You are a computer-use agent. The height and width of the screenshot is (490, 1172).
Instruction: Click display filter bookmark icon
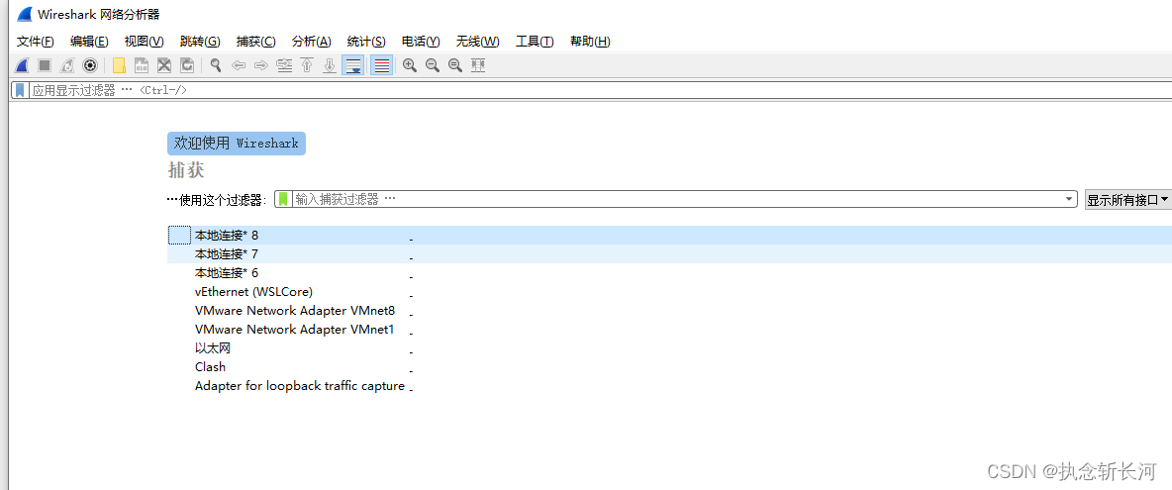(x=20, y=90)
